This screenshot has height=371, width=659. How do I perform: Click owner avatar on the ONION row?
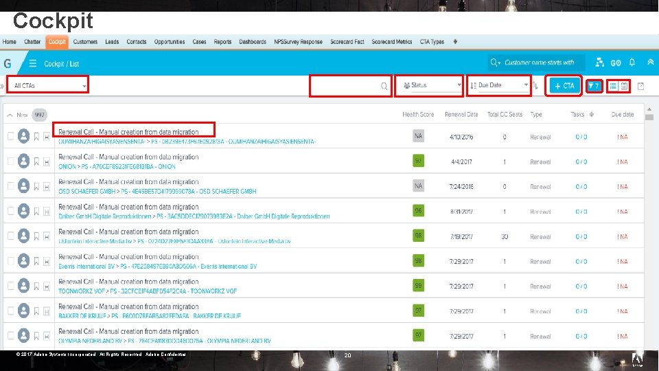pos(23,161)
